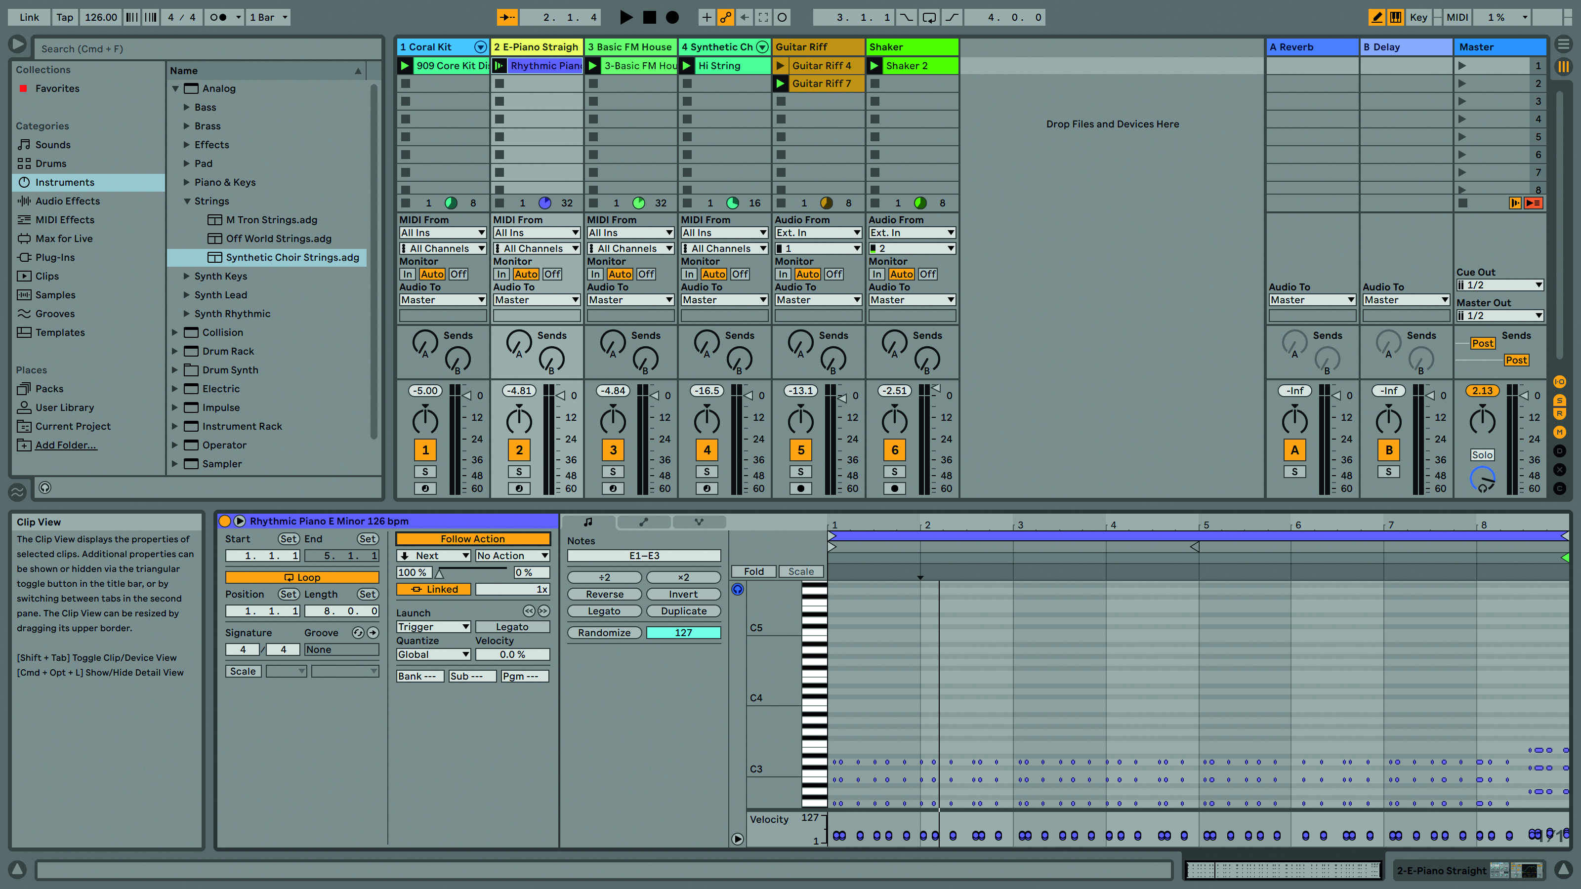Open the Groove Pool wave icon
The image size is (1581, 889).
pyautogui.click(x=17, y=491)
